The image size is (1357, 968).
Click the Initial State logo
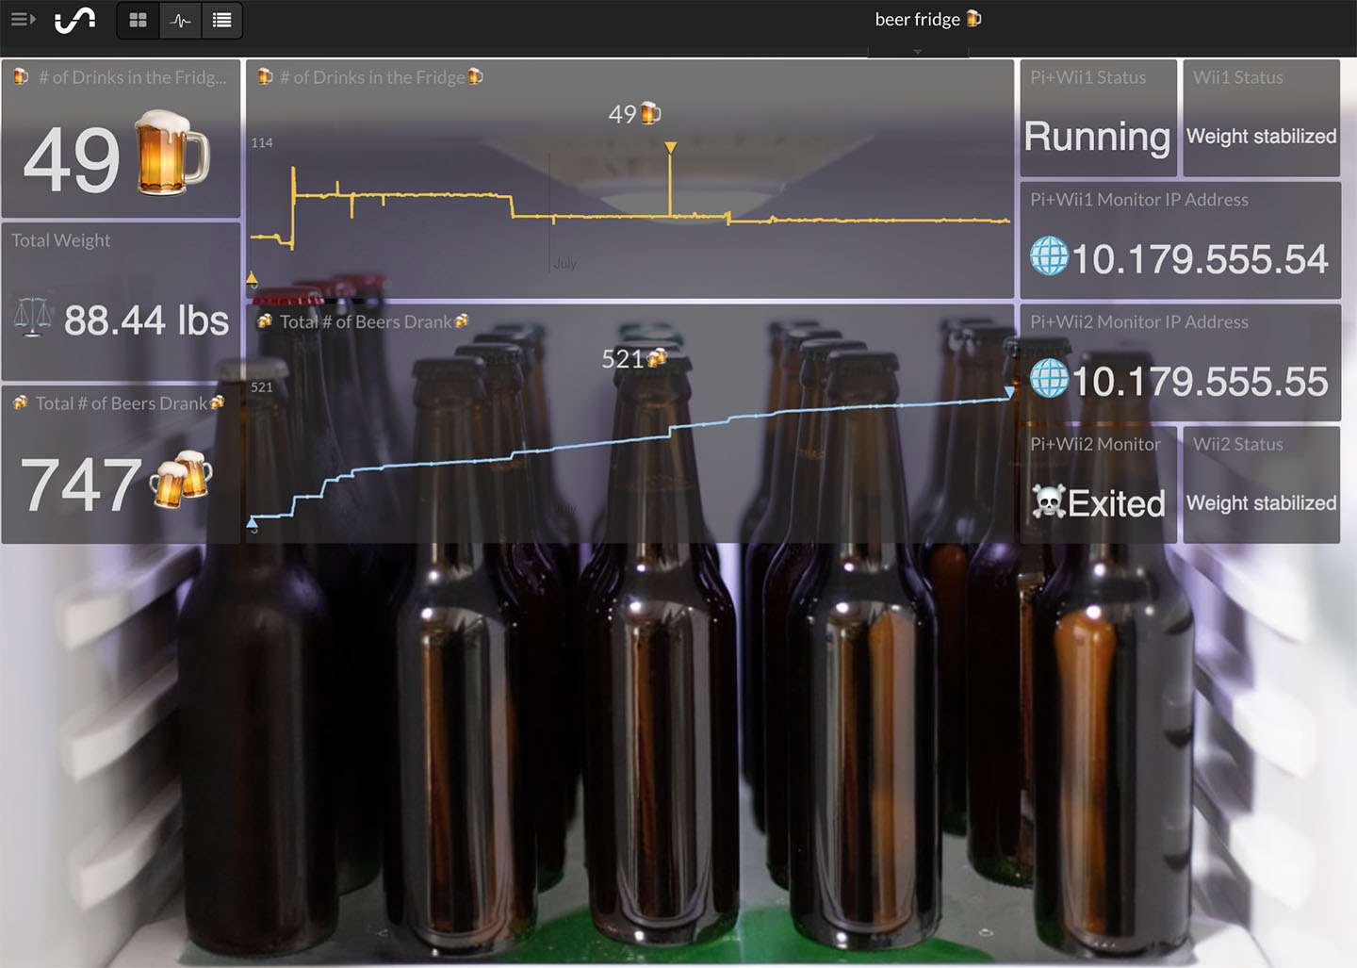(74, 20)
